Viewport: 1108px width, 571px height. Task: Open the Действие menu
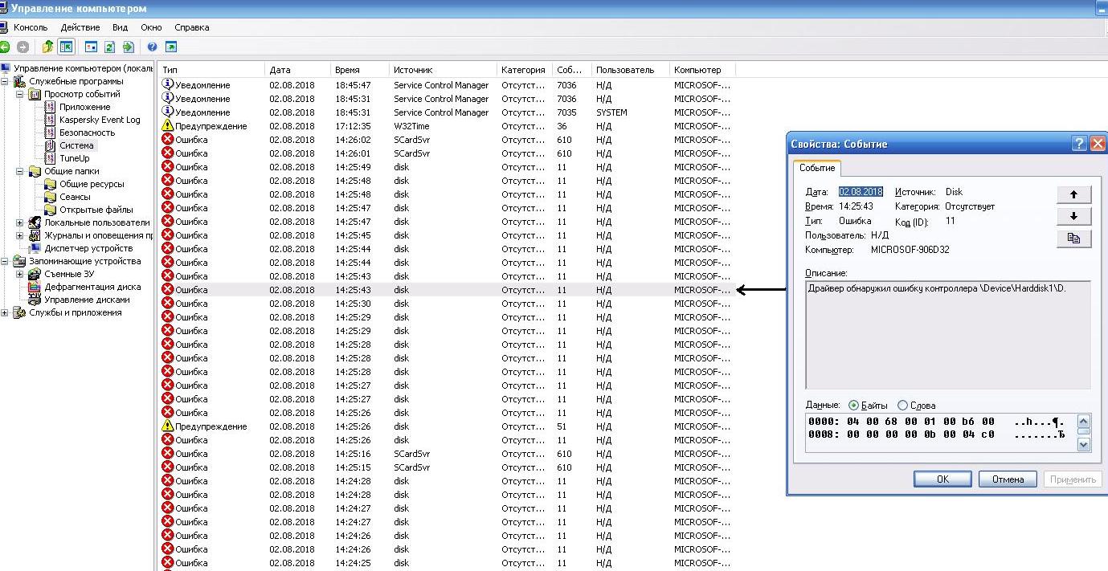(80, 27)
